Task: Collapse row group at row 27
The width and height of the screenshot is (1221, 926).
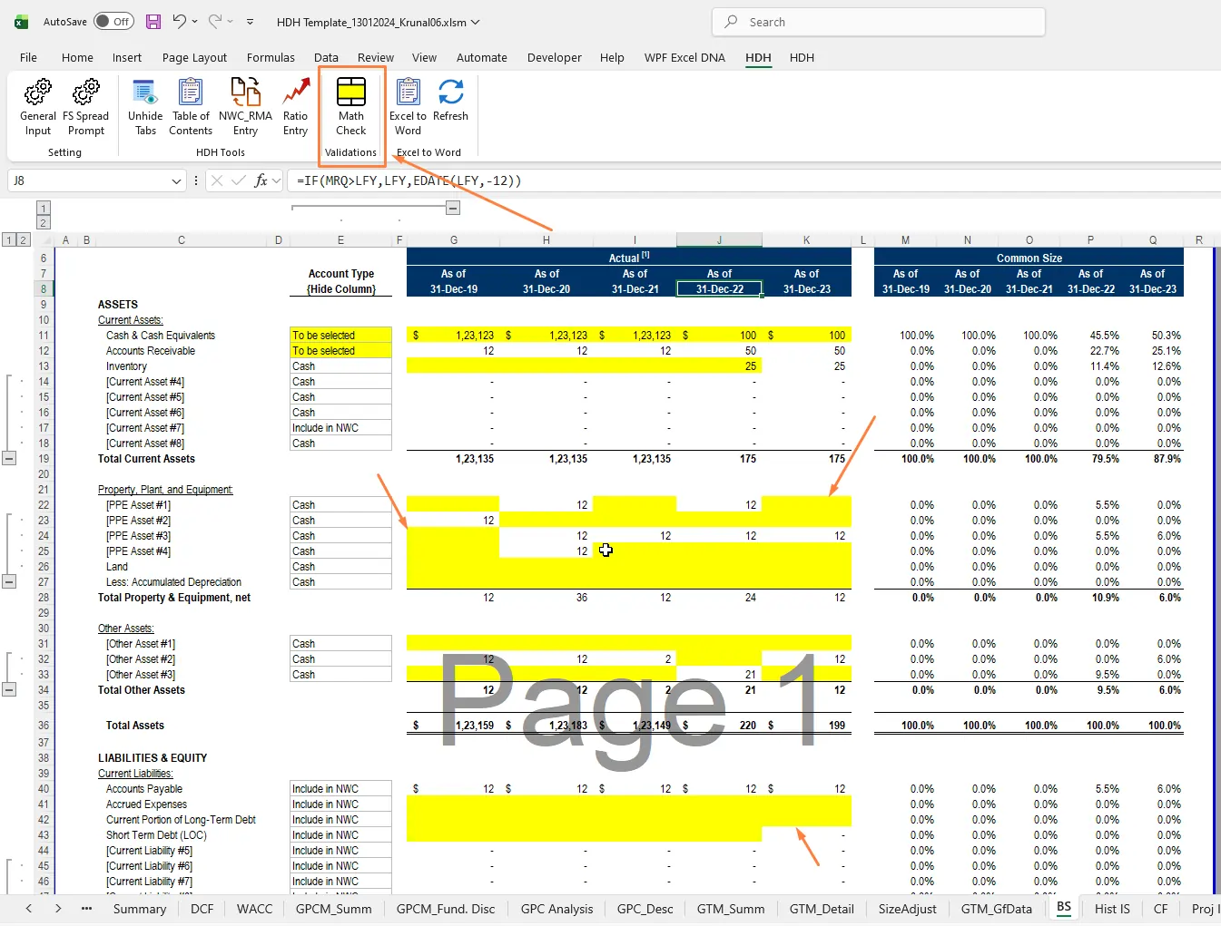Action: [x=9, y=582]
